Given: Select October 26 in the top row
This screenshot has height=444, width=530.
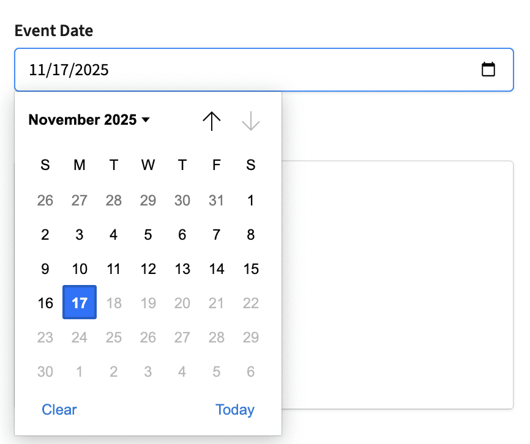Looking at the screenshot, I should [x=45, y=200].
